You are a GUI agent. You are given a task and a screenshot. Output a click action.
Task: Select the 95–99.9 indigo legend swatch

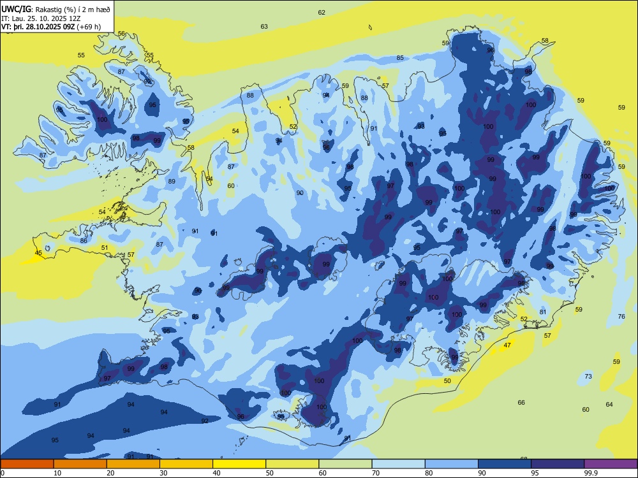point(558,464)
